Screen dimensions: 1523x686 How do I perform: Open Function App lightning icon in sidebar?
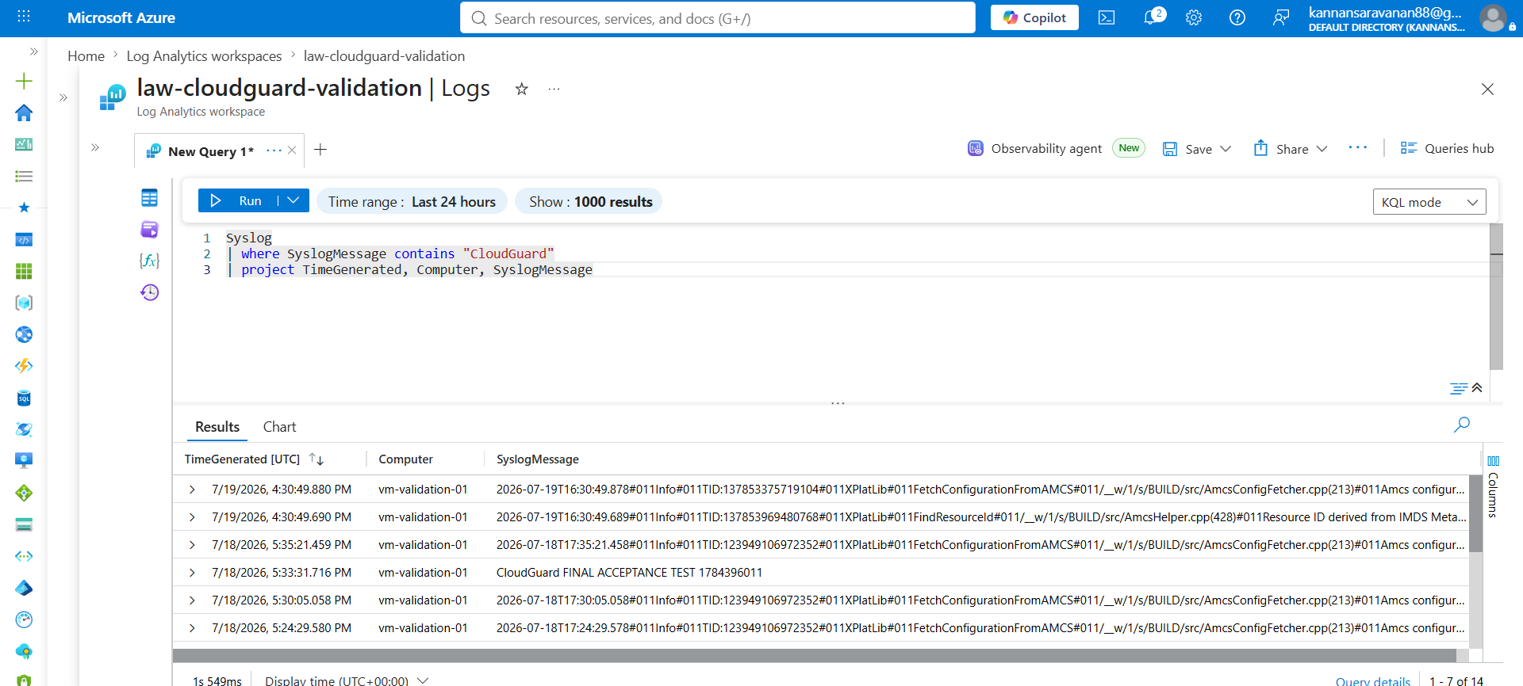click(24, 366)
